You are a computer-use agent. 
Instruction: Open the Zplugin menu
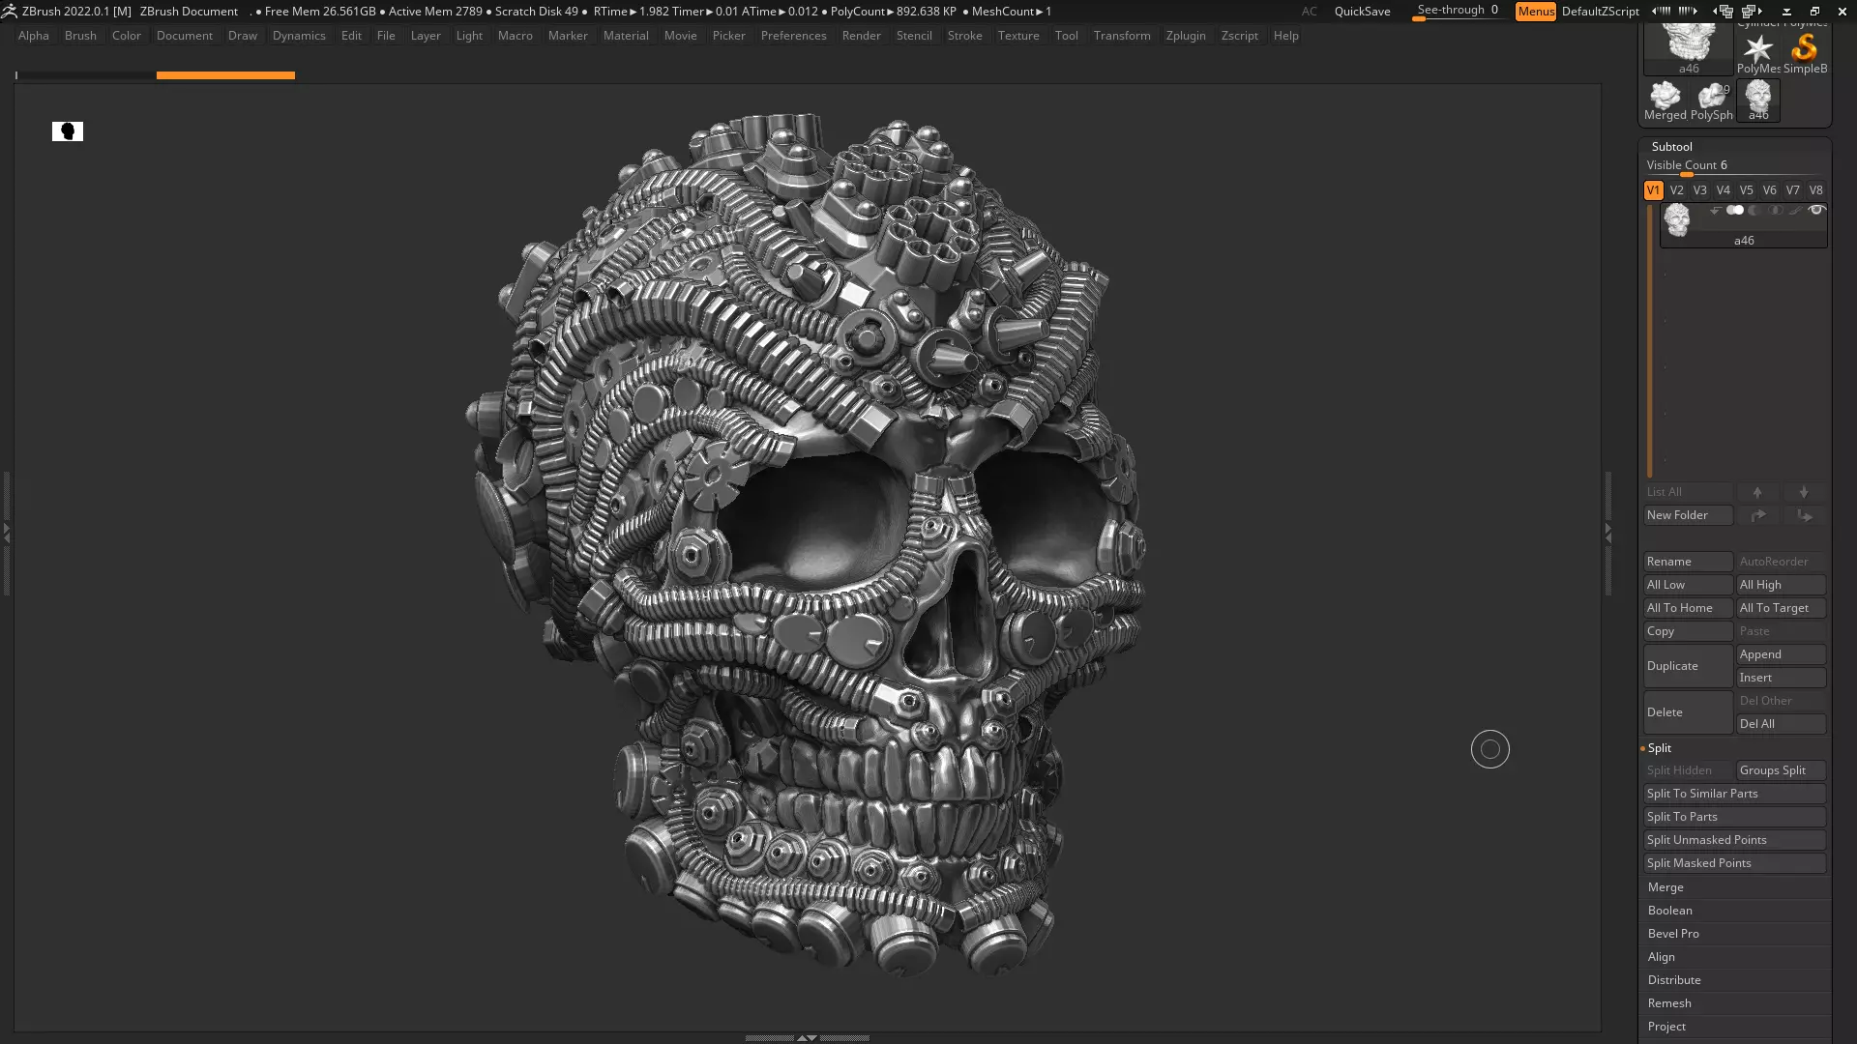1185,36
